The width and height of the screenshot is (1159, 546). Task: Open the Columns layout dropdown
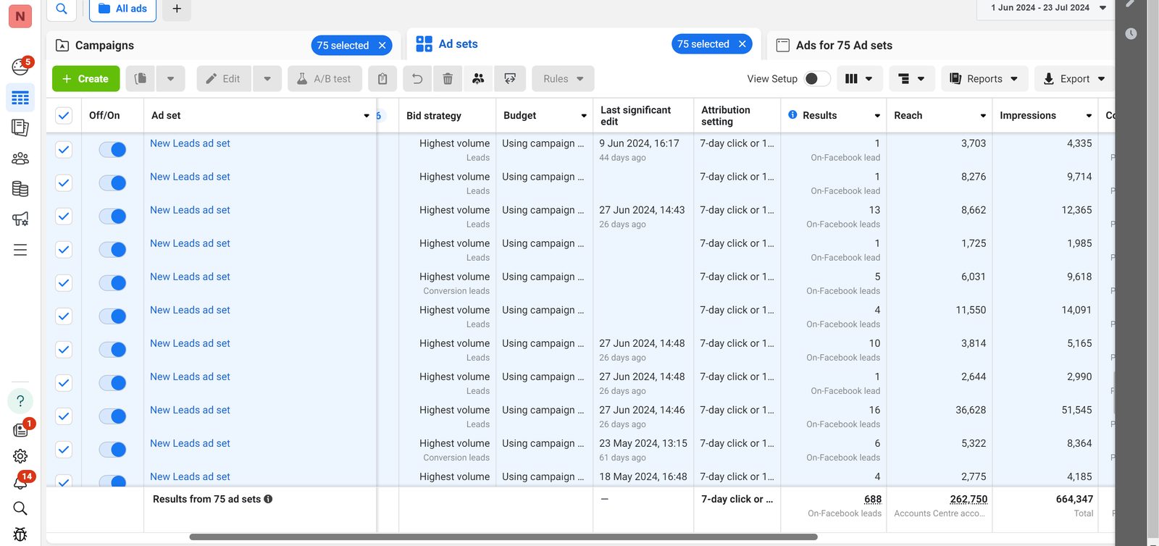(x=859, y=79)
